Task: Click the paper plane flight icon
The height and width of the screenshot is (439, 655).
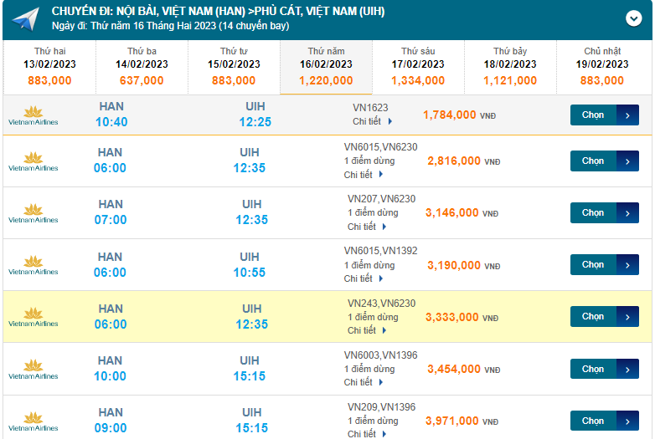Action: pyautogui.click(x=25, y=19)
